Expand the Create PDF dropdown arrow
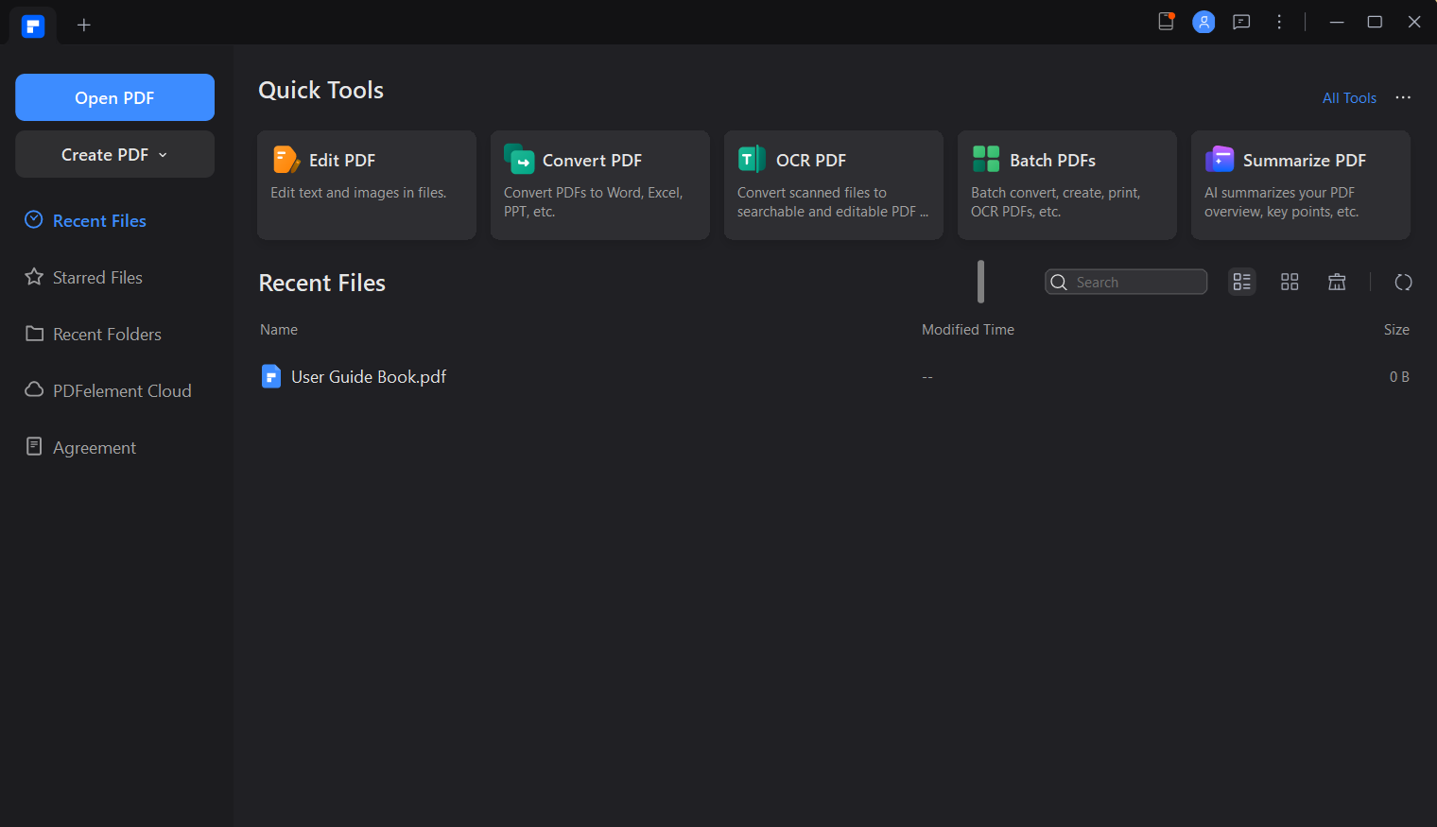This screenshot has width=1437, height=827. point(163,155)
